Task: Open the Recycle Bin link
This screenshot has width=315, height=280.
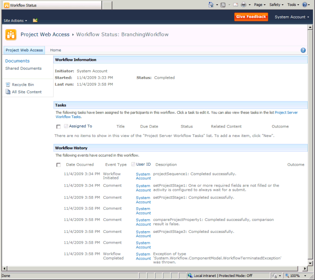Action: (x=23, y=85)
